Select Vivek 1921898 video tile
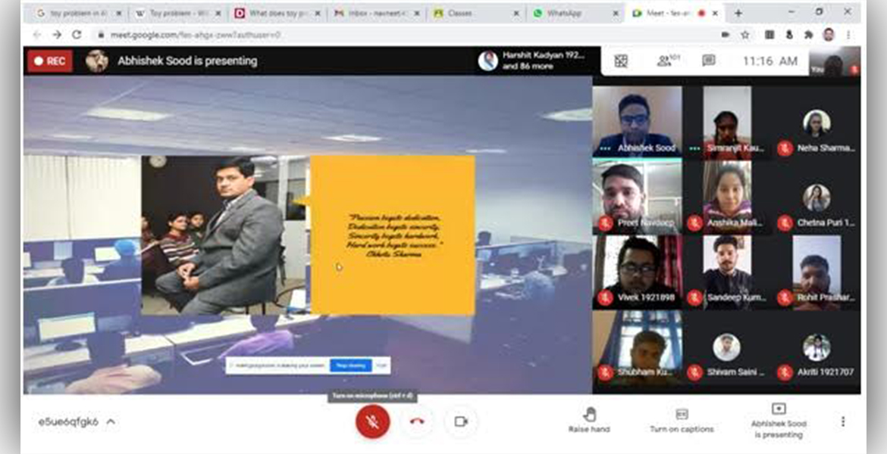This screenshot has height=454, width=887. [x=637, y=272]
